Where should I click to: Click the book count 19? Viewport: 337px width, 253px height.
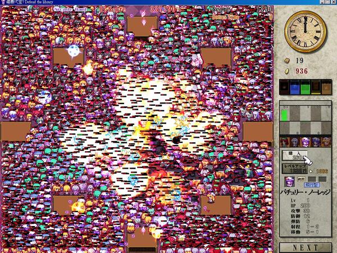(299, 61)
